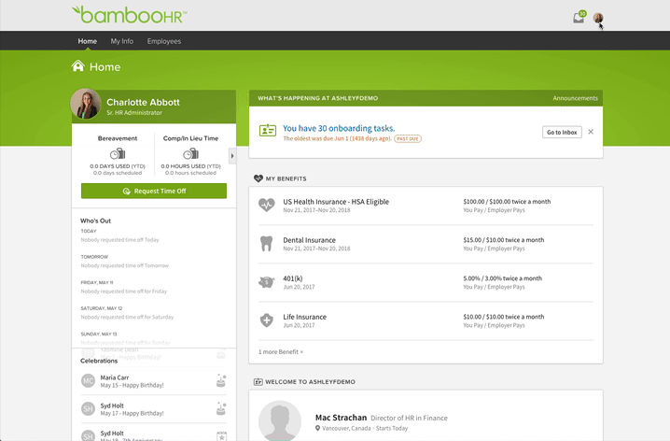Screen dimensions: 670x441
Task: Click the Home house icon
Action: (77, 66)
